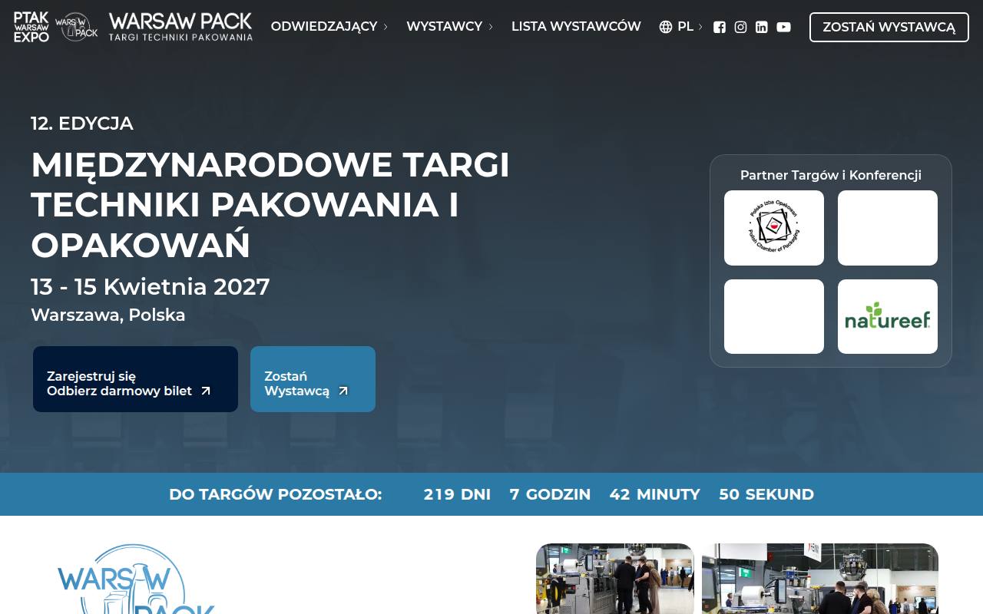
Task: Click the 42 MINUTY countdown value
Action: coord(655,494)
